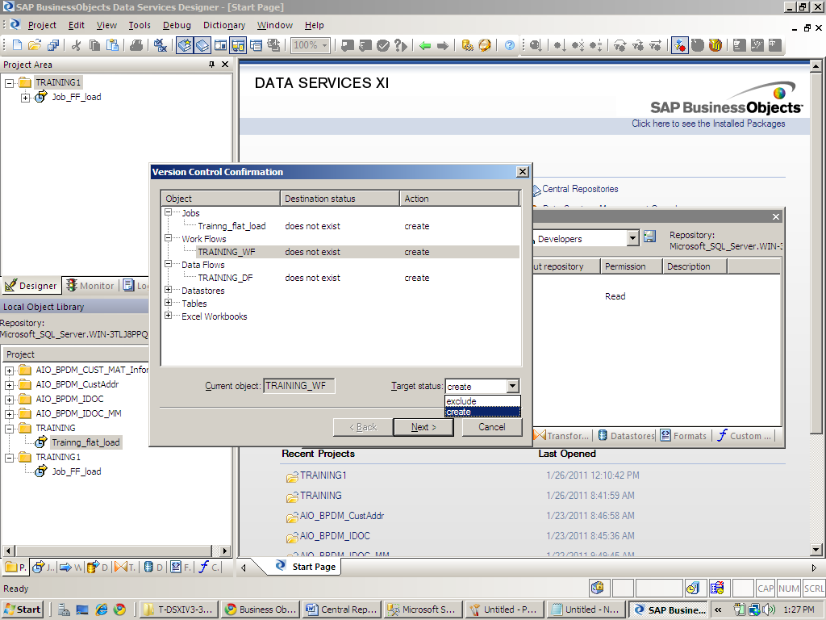
Task: Open the Debug menu
Action: (177, 25)
